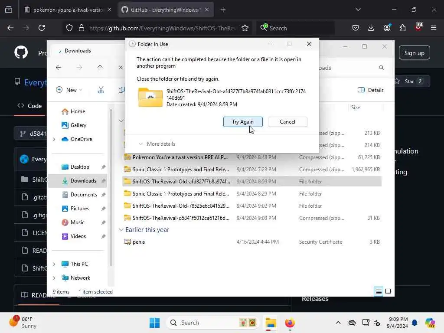Open Firefox downloads panel
This screenshot has width=444, height=333.
pyautogui.click(x=371, y=28)
